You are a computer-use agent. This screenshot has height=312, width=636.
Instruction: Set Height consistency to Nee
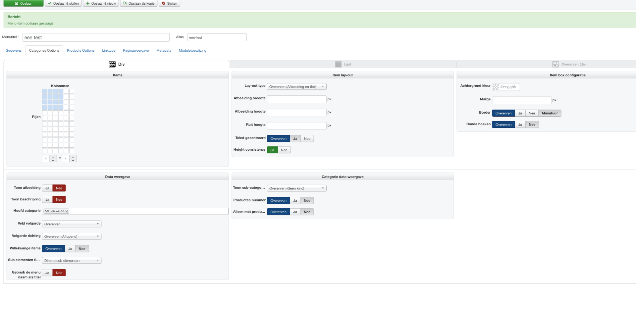click(284, 150)
